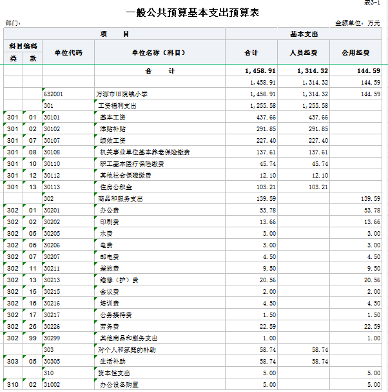Select 办公费 public expense value 53.78
388x392 pixels.
pyautogui.click(x=356, y=211)
